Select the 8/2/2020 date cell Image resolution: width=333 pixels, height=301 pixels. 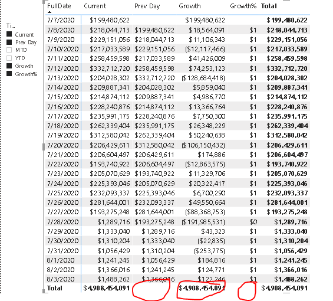tap(61, 270)
